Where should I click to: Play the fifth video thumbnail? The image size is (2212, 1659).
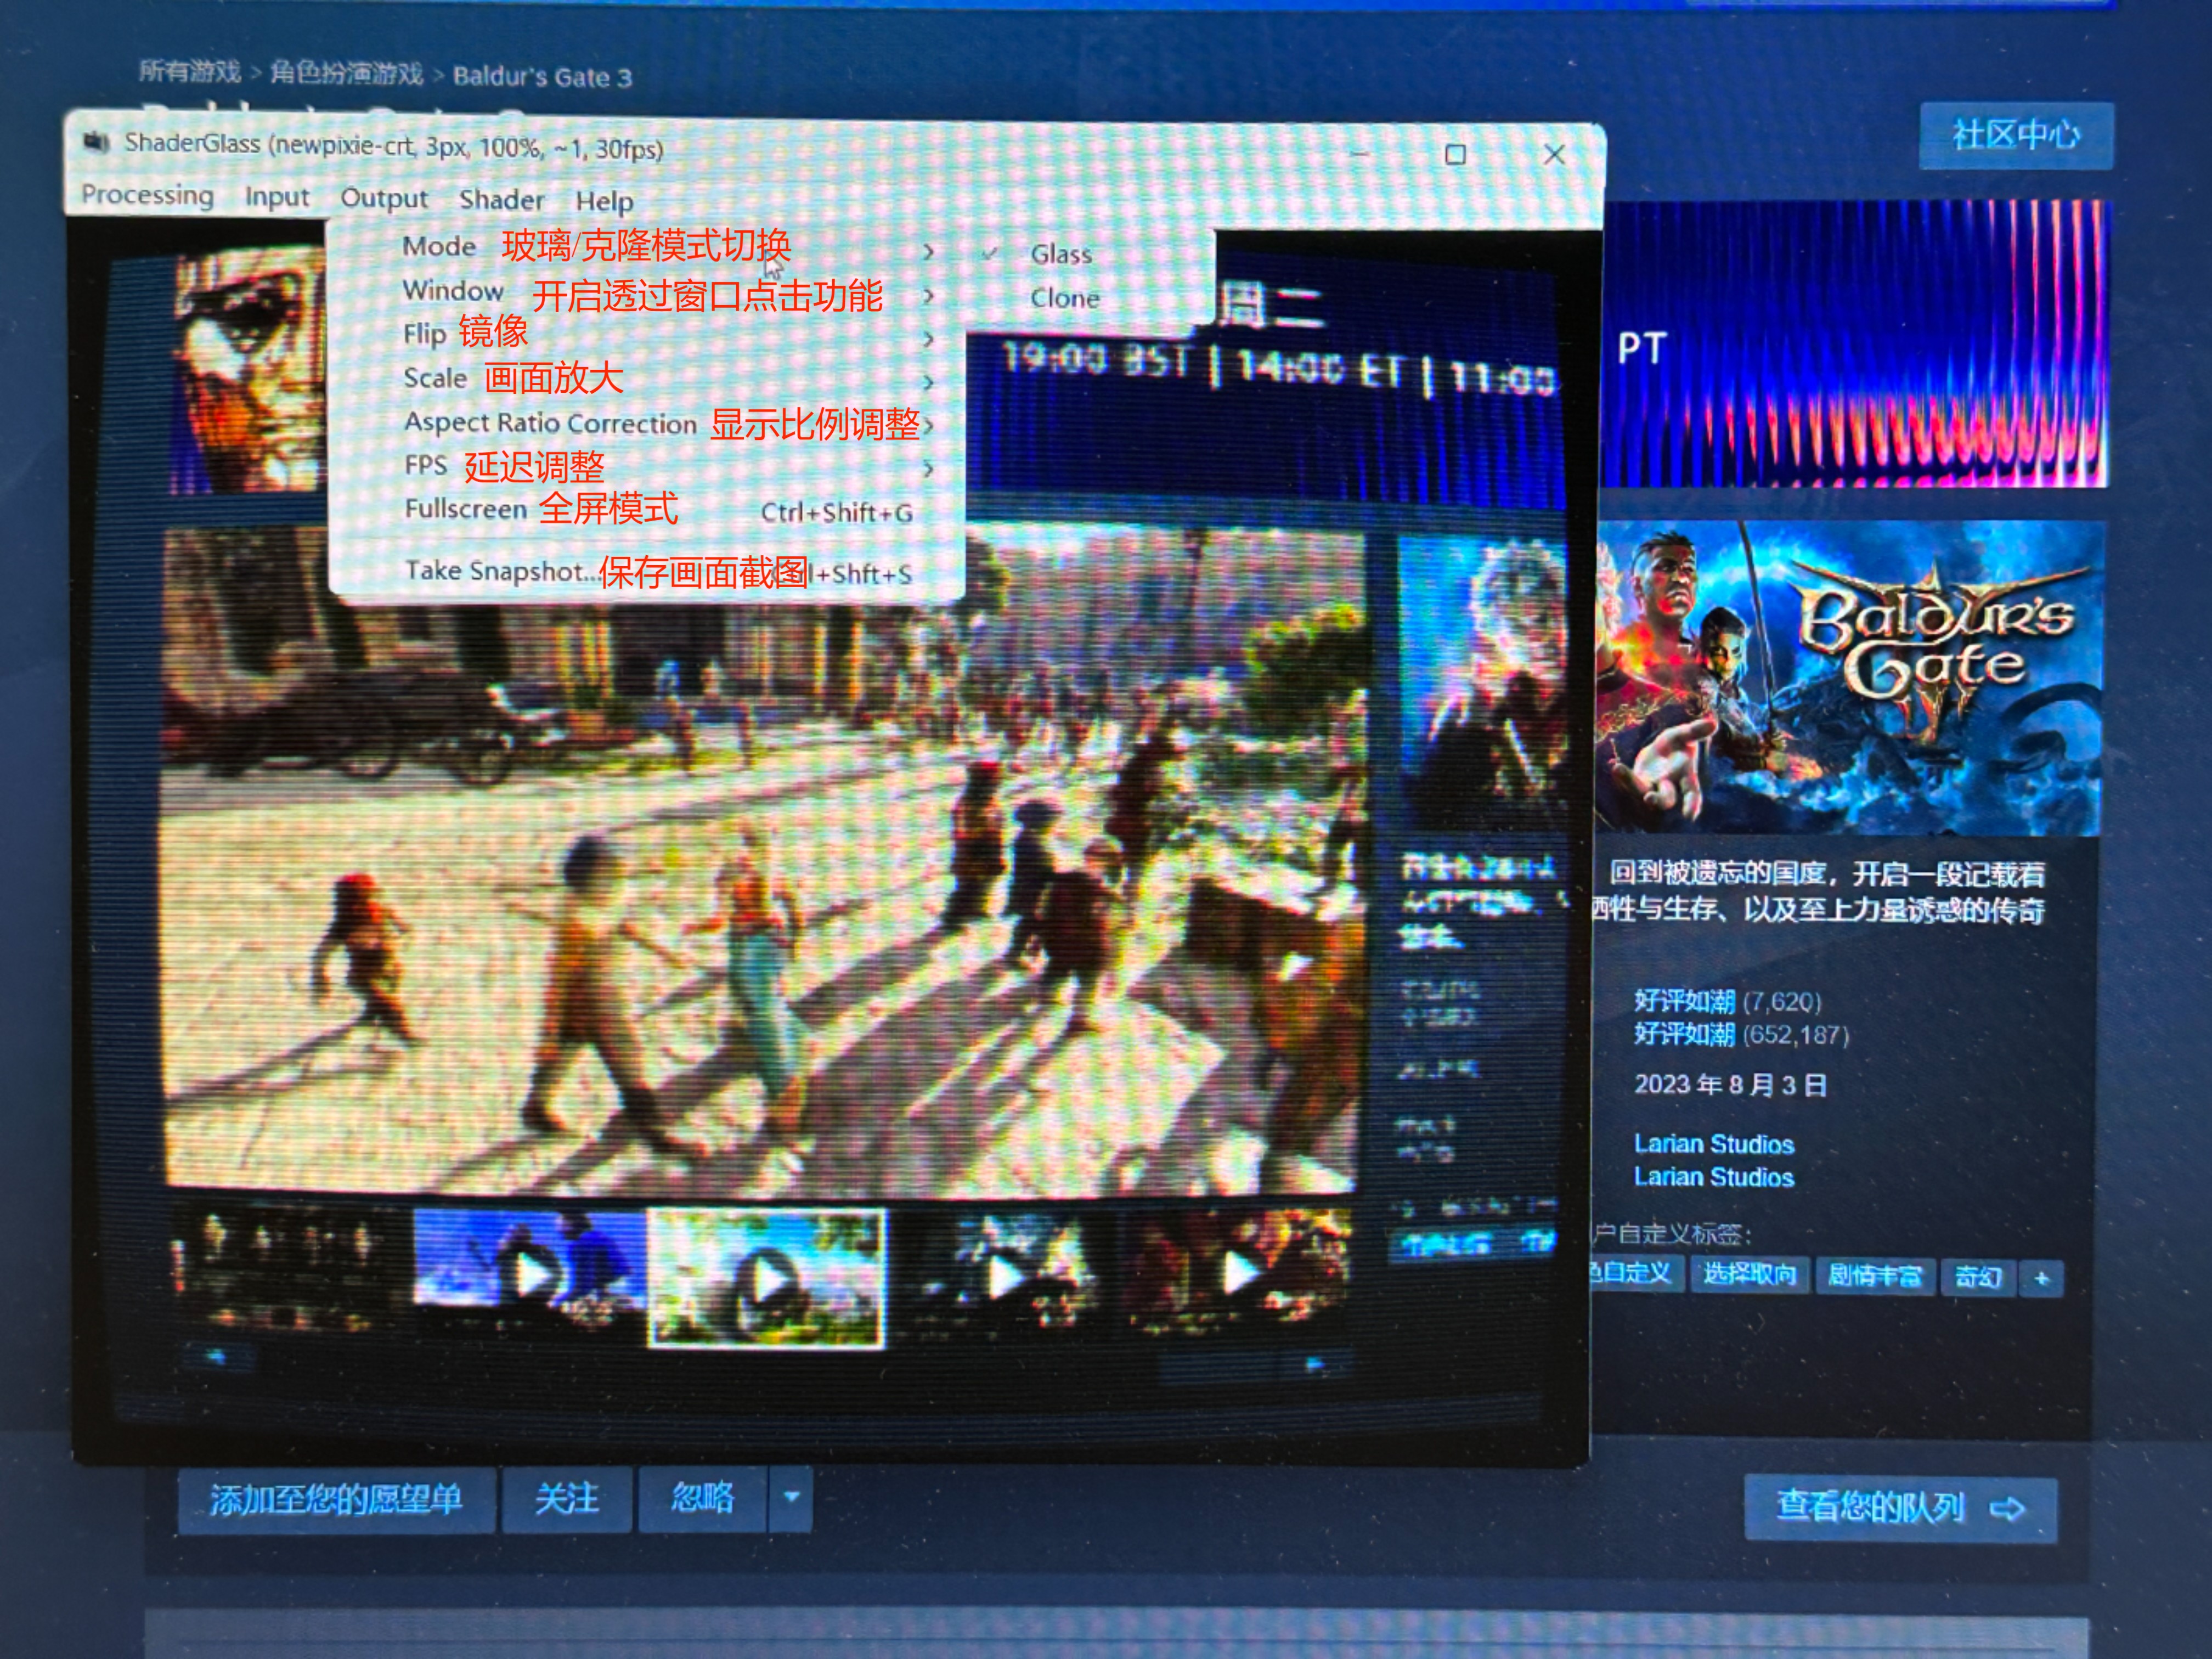click(1240, 1273)
